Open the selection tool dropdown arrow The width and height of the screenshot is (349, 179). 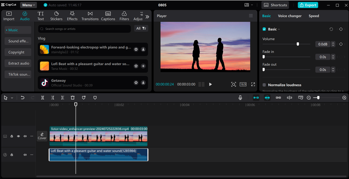[x=12, y=98]
